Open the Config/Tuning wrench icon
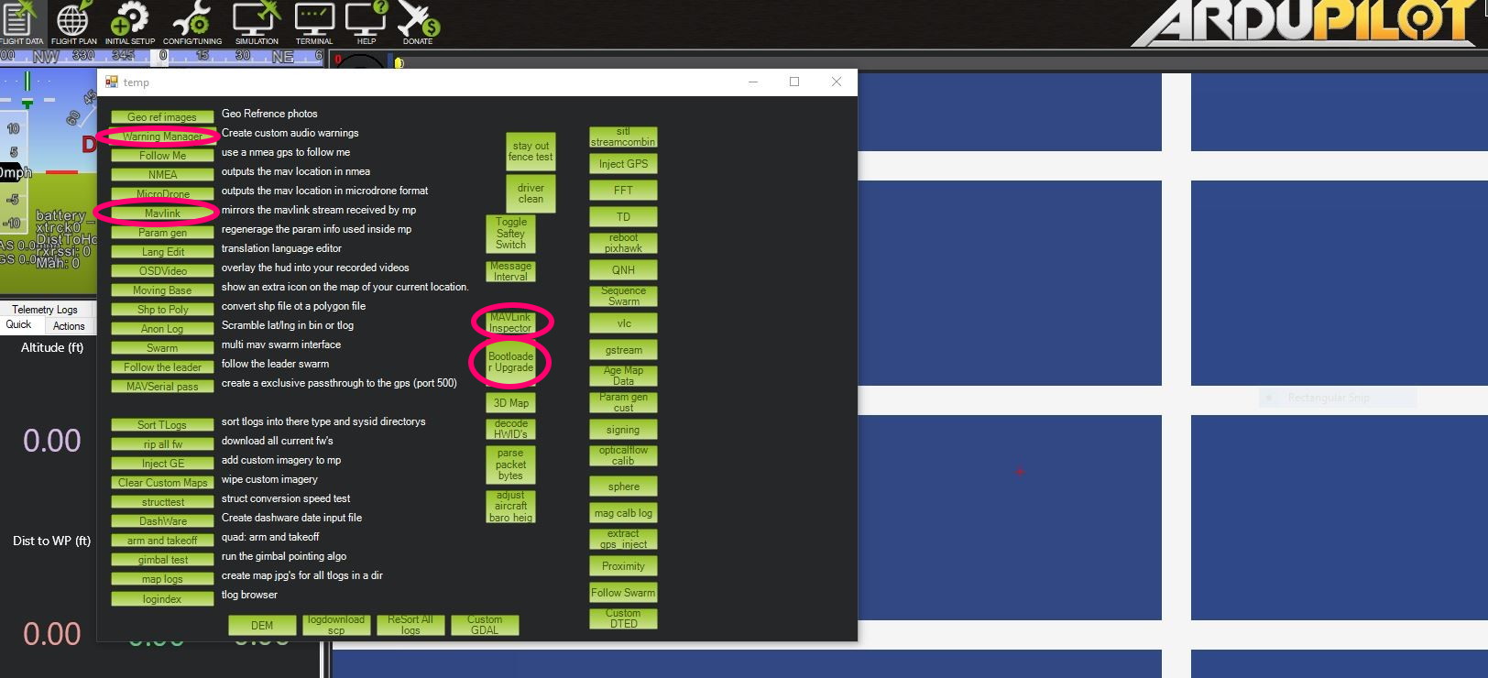This screenshot has width=1488, height=678. click(x=192, y=22)
